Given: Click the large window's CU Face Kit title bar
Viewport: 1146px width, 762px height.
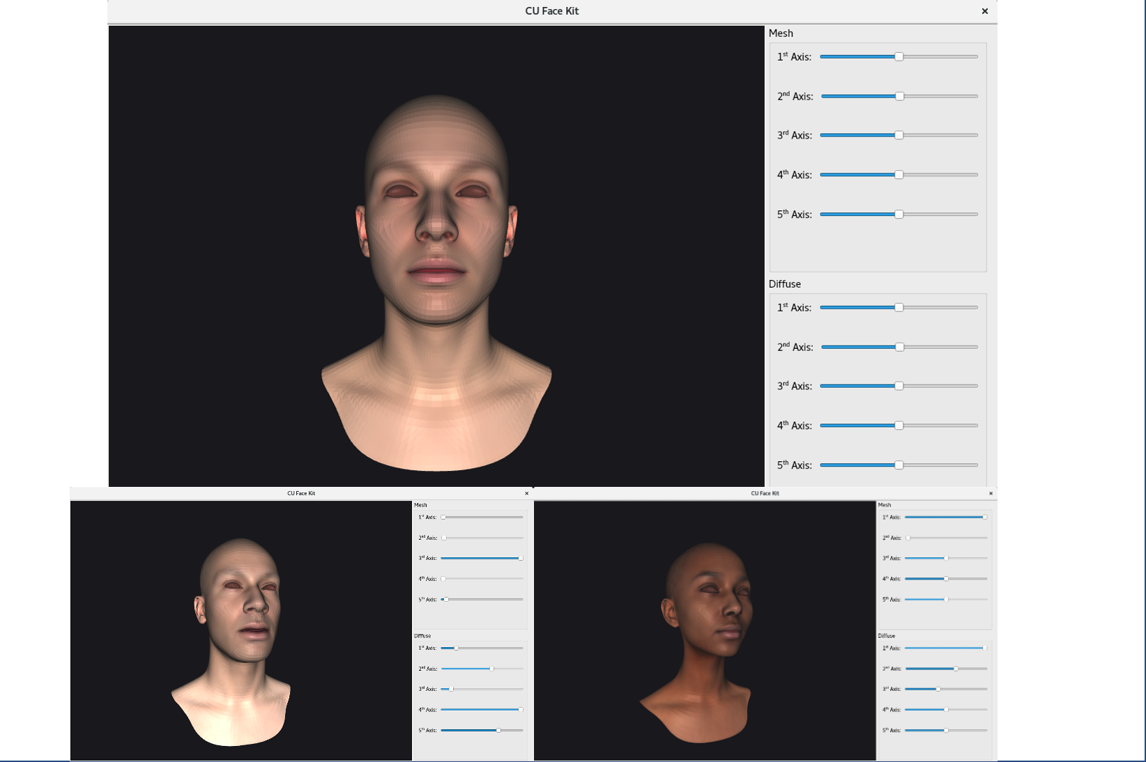Looking at the screenshot, I should [552, 11].
